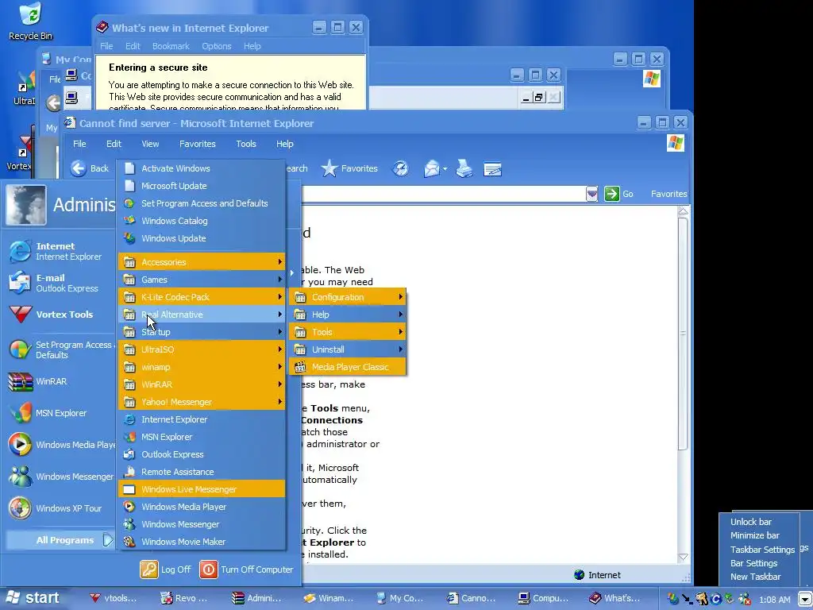
Task: Click the Back button in Internet Explorer
Action: [x=90, y=168]
